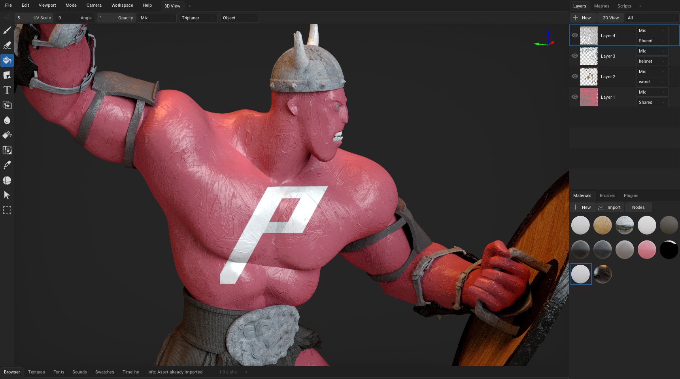Screen dimensions: 680x379
Task: Click the Import material button
Action: pyautogui.click(x=610, y=207)
